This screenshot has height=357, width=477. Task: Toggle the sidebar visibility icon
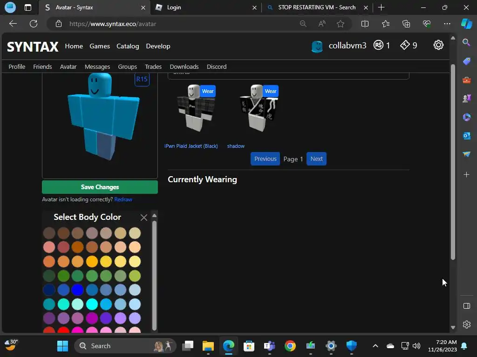tap(466, 306)
